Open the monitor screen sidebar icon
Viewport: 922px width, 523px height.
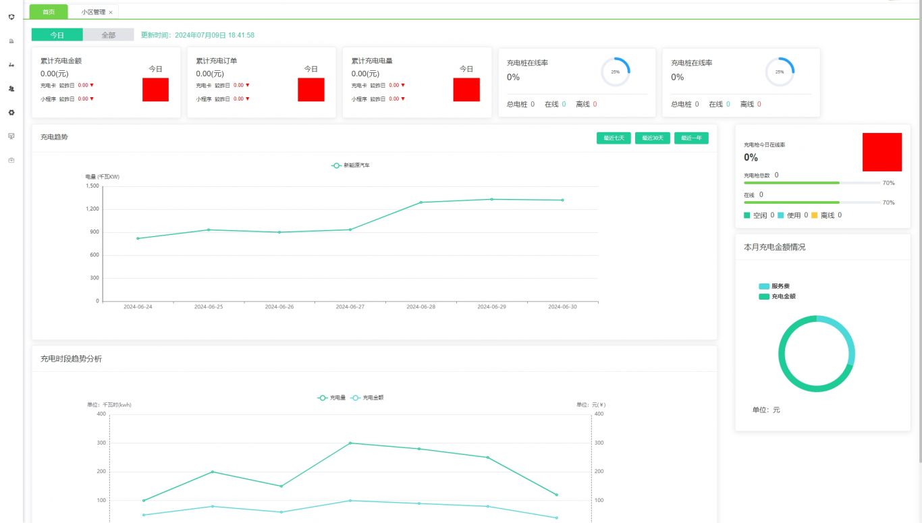point(11,136)
